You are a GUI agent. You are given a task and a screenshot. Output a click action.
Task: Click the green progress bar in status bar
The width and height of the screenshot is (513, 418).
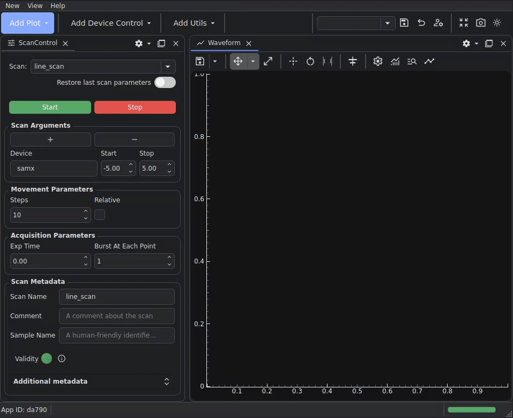click(x=471, y=409)
